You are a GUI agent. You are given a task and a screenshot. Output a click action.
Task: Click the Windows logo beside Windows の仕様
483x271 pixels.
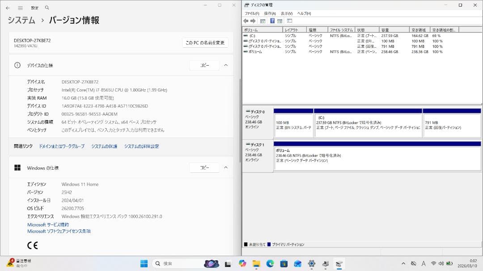tap(17, 167)
